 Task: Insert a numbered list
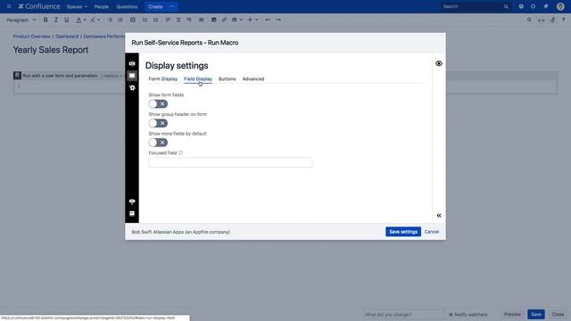pyautogui.click(x=120, y=20)
